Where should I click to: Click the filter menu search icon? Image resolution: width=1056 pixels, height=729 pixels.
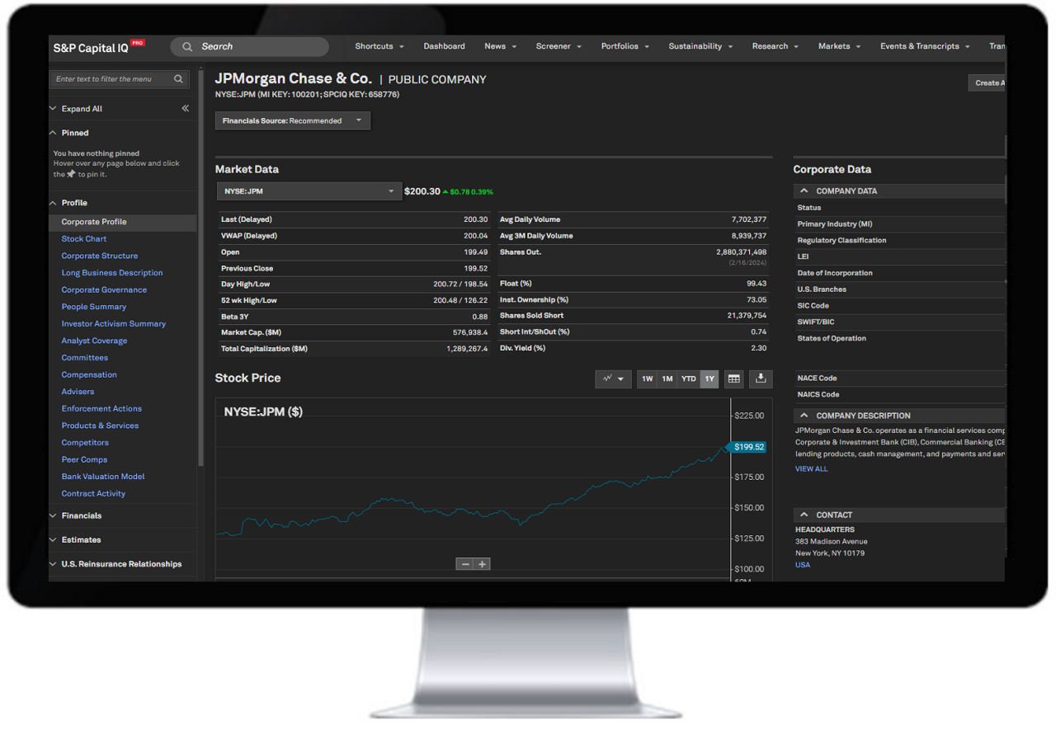178,79
